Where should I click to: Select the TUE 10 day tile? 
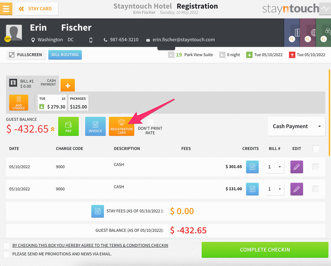coord(53,102)
